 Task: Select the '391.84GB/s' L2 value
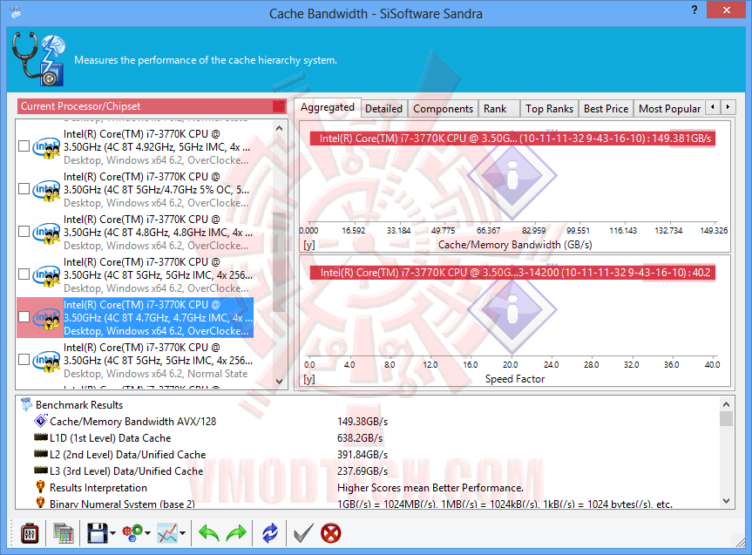coord(362,454)
